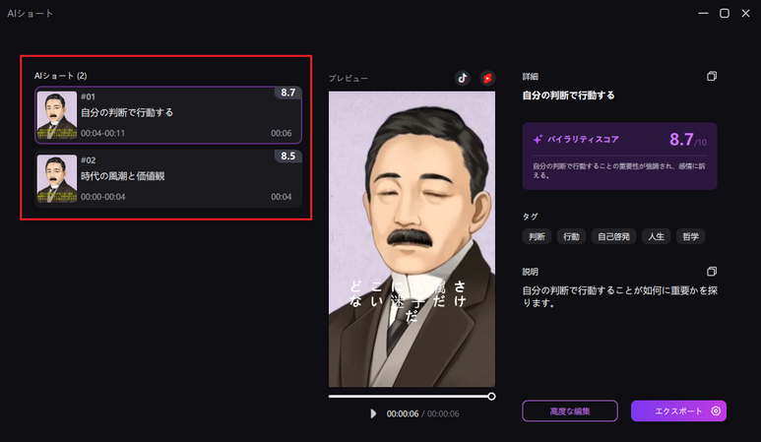Click thumbnail of clip #01
Screen dimensions: 761x442
point(57,115)
